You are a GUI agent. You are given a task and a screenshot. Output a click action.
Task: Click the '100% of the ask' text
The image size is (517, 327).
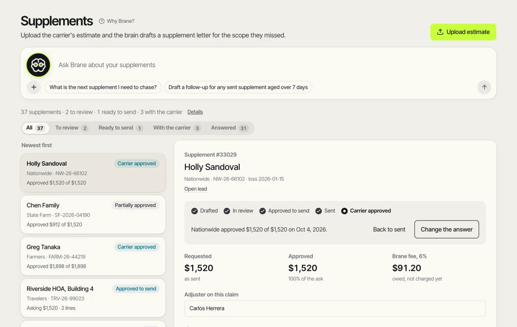pos(306,279)
